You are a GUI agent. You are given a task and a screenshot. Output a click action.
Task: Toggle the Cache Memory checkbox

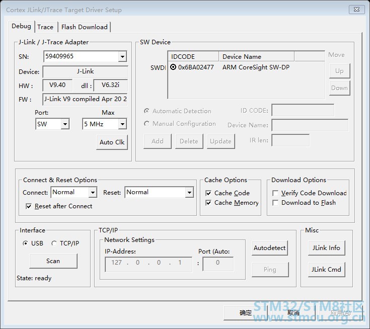pyautogui.click(x=208, y=203)
